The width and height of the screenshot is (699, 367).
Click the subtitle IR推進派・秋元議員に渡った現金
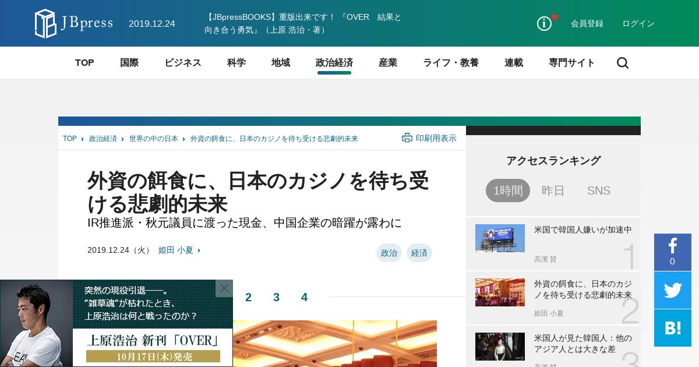245,223
